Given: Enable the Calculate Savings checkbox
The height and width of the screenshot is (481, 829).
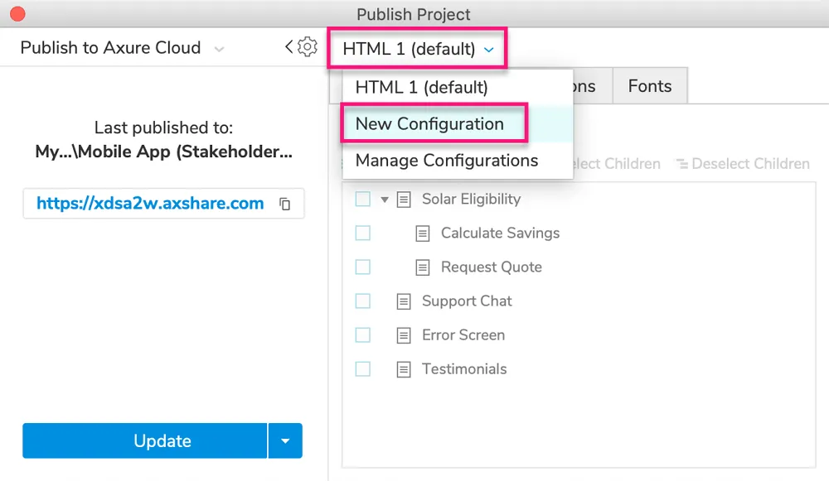Looking at the screenshot, I should pyautogui.click(x=362, y=233).
